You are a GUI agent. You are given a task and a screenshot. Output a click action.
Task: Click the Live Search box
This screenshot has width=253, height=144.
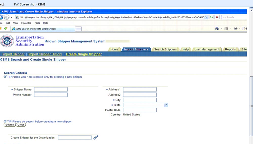234,17
